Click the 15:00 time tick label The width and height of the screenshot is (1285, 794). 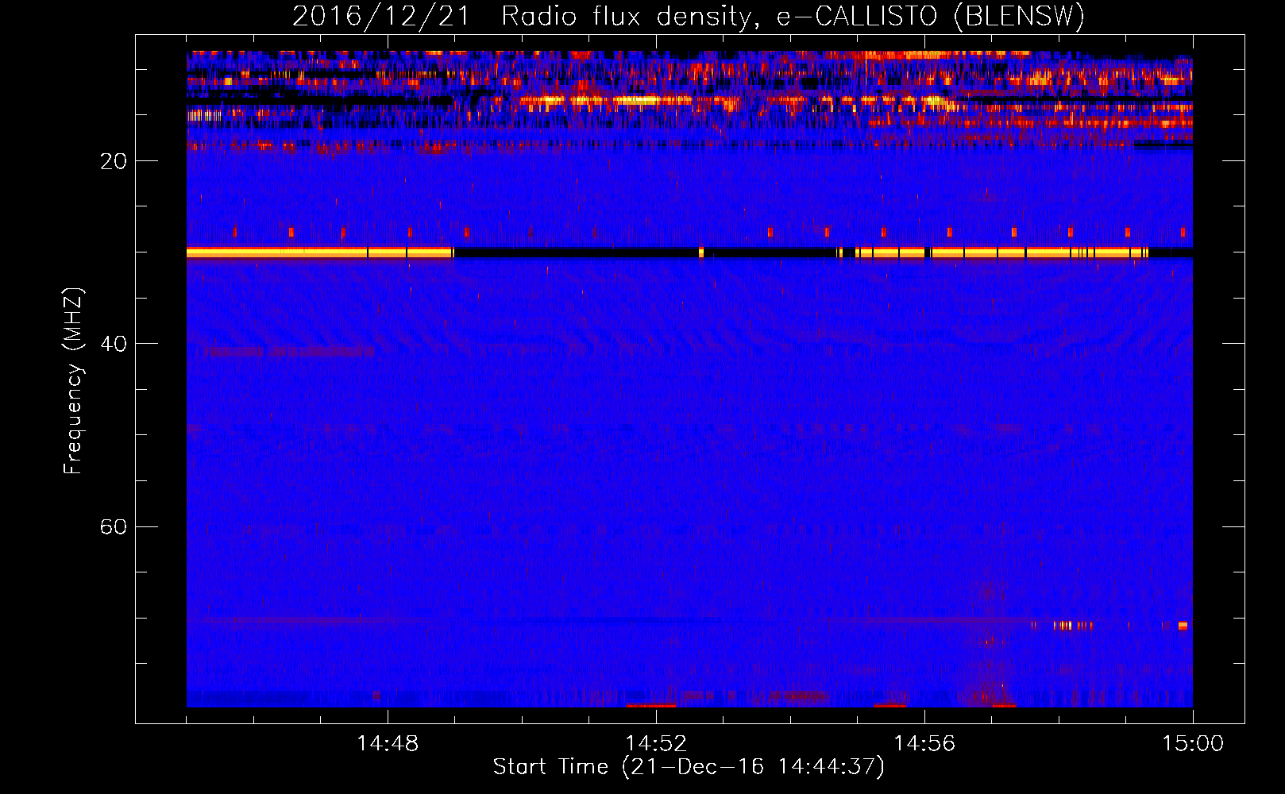pyautogui.click(x=1193, y=743)
